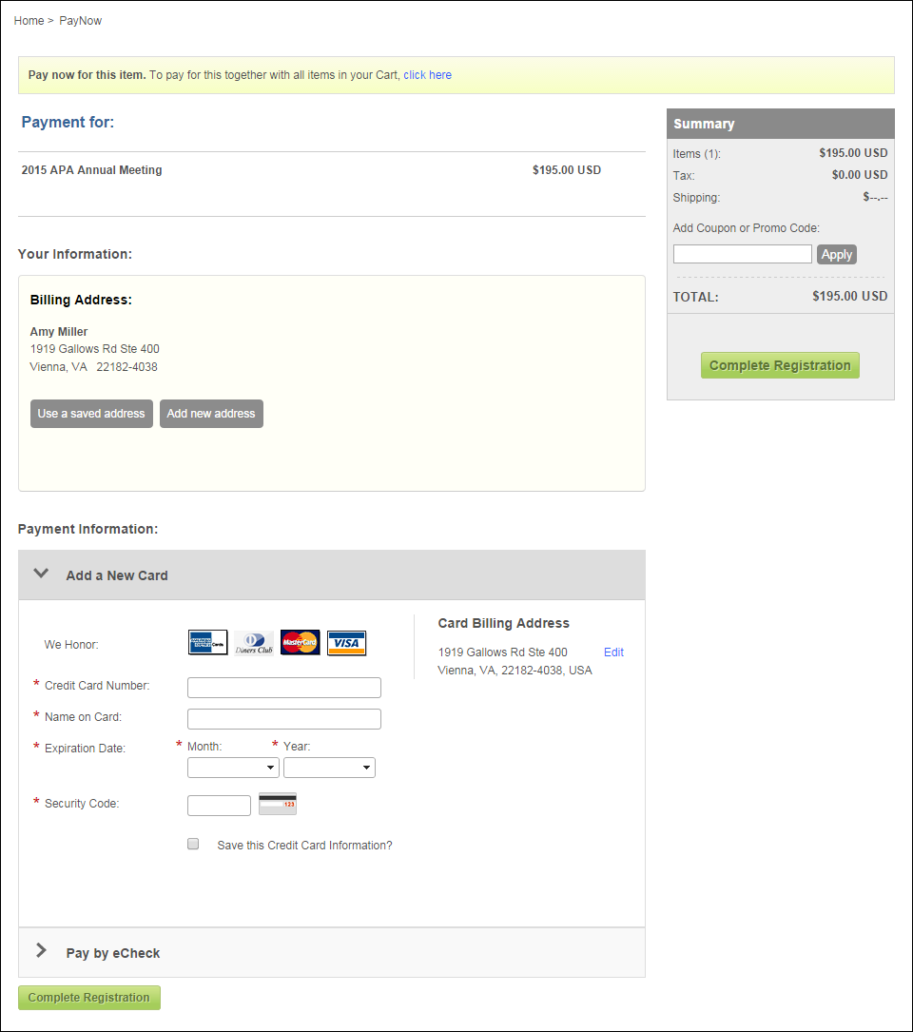Click Edit next to card billing address
The width and height of the screenshot is (913, 1032).
tap(613, 652)
